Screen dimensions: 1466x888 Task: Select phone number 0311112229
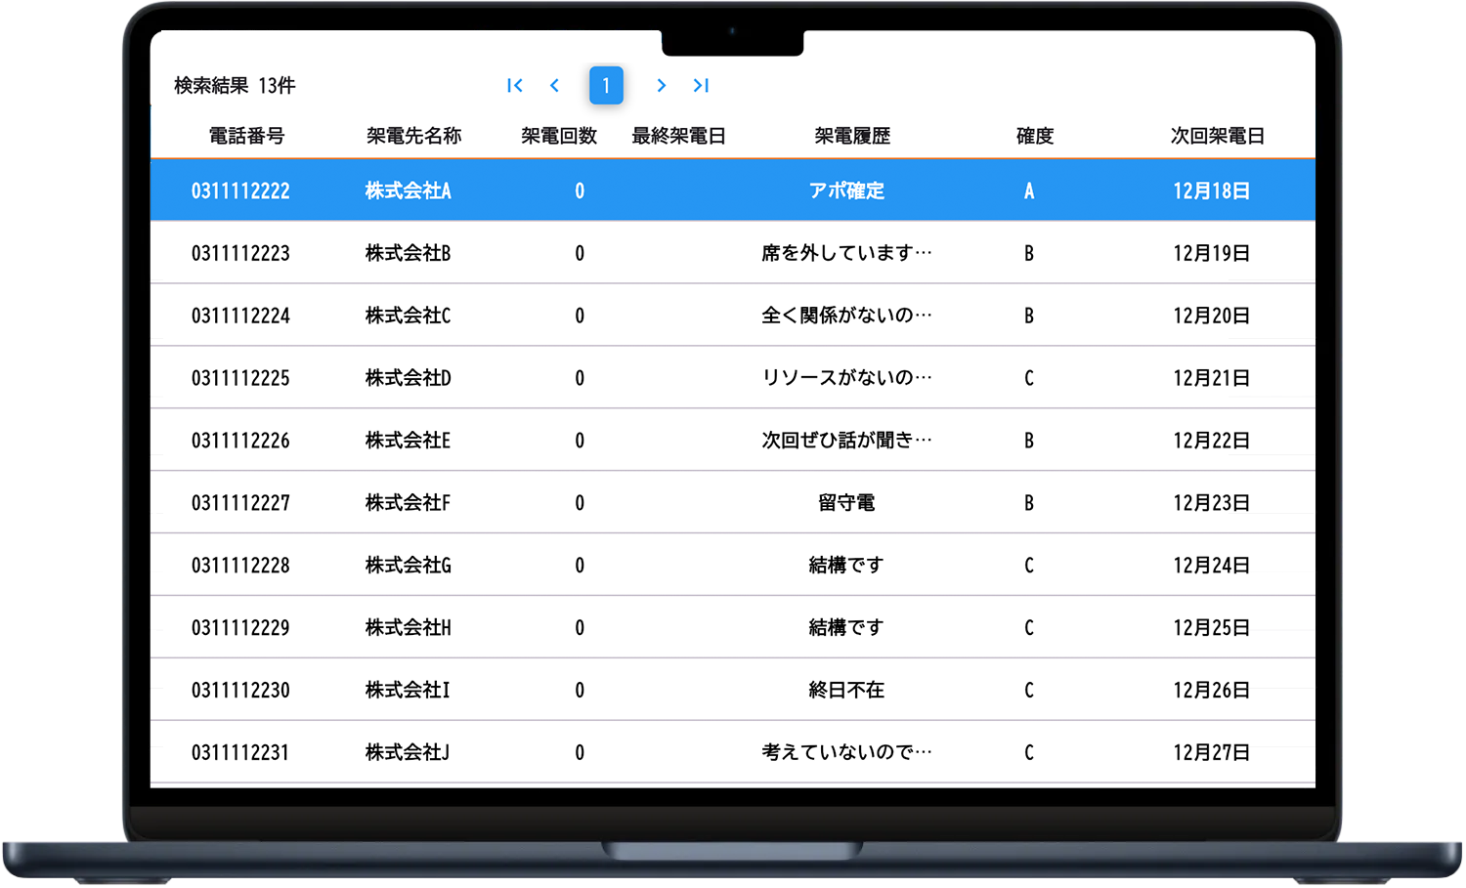[240, 629]
